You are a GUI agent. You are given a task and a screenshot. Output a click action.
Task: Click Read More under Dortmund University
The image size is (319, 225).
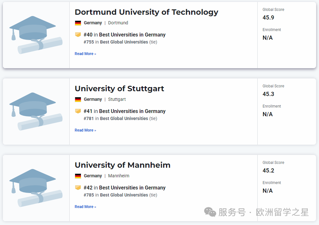[x=85, y=54]
